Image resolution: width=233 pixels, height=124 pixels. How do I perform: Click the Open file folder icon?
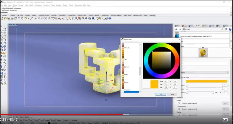(x=5, y=18)
